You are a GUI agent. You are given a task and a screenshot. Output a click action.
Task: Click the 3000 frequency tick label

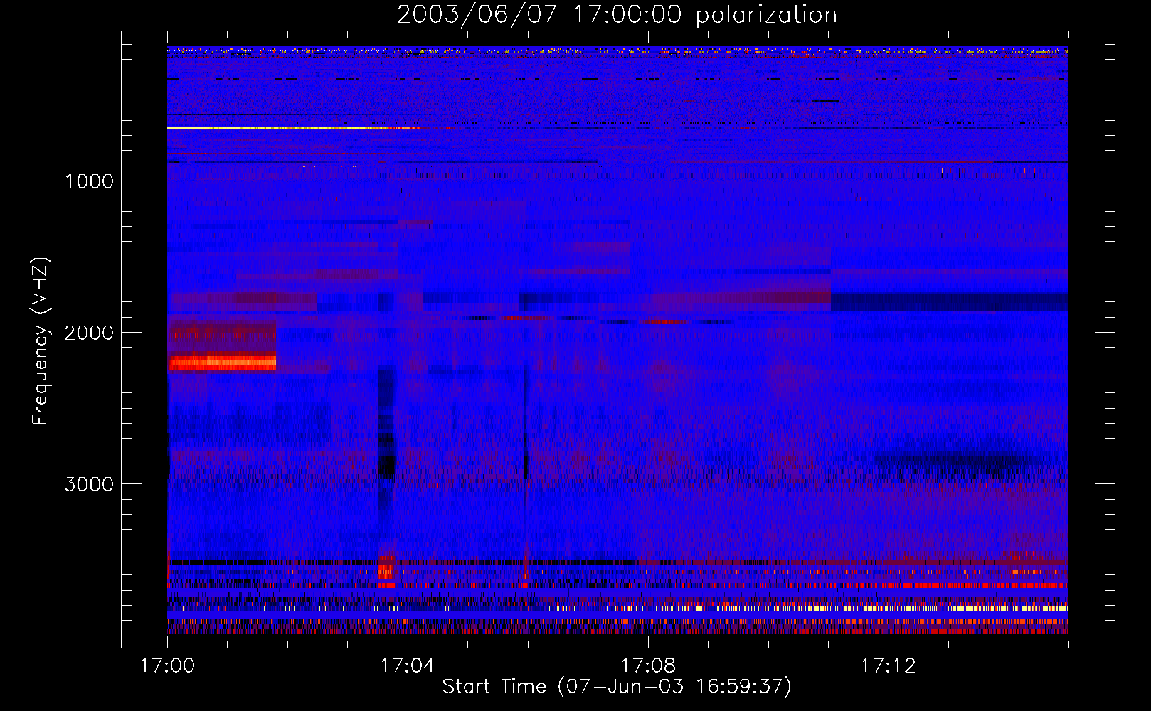[90, 484]
